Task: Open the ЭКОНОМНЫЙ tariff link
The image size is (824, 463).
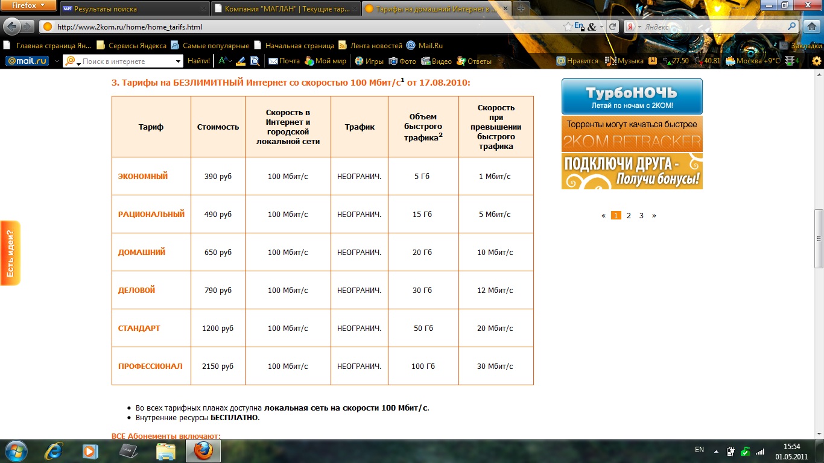Action: [143, 176]
